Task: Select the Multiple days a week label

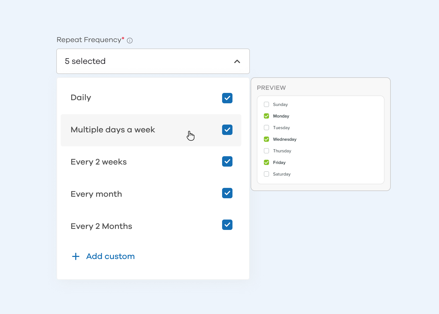Action: pos(113,130)
